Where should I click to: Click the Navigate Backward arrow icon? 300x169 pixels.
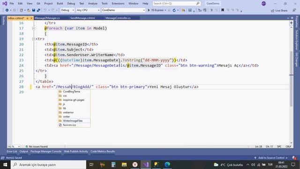[7, 10]
